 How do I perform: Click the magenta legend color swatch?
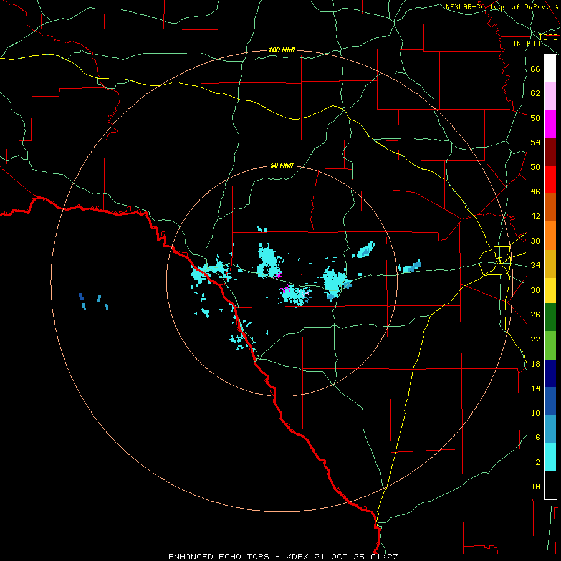point(550,124)
